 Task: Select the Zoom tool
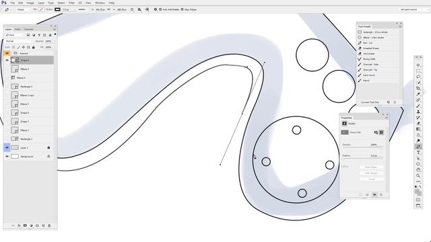click(x=418, y=175)
